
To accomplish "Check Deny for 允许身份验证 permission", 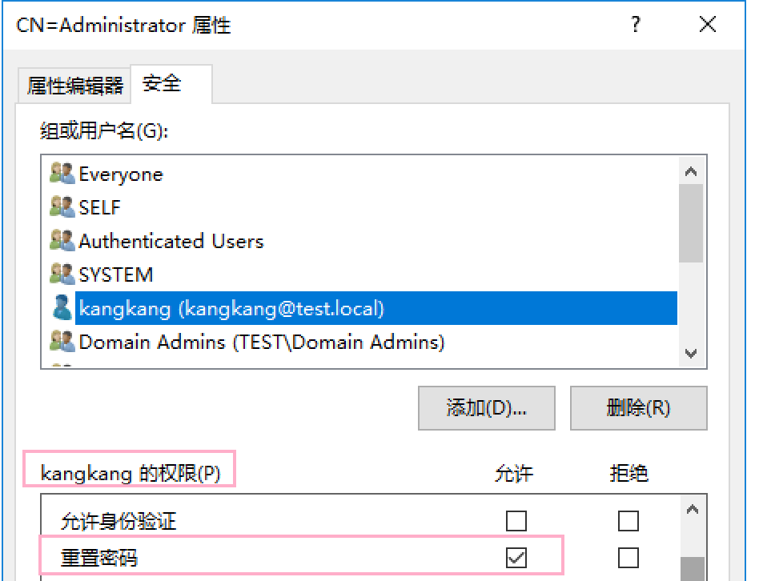I will click(628, 522).
